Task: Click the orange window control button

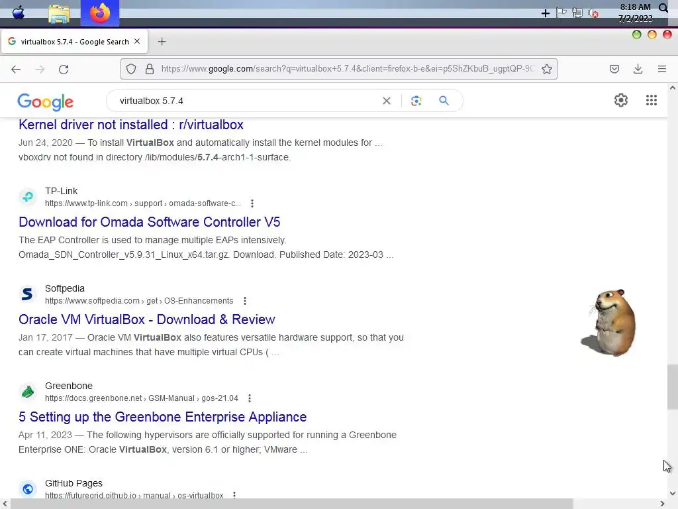Action: [x=652, y=34]
